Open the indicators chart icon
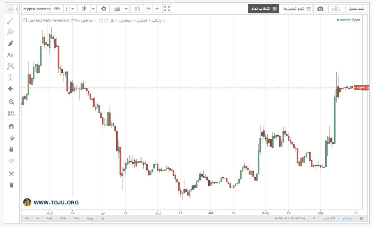372x227 pixels. 117,9
